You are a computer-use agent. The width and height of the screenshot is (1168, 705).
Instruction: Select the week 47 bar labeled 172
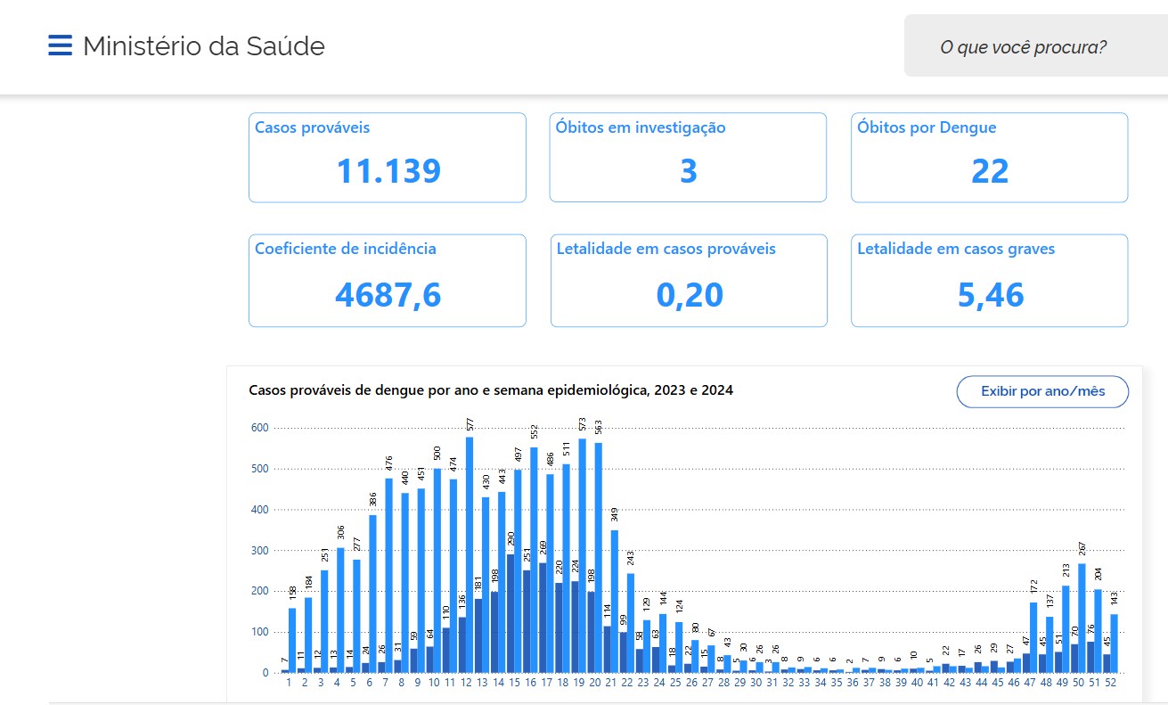pos(1033,638)
